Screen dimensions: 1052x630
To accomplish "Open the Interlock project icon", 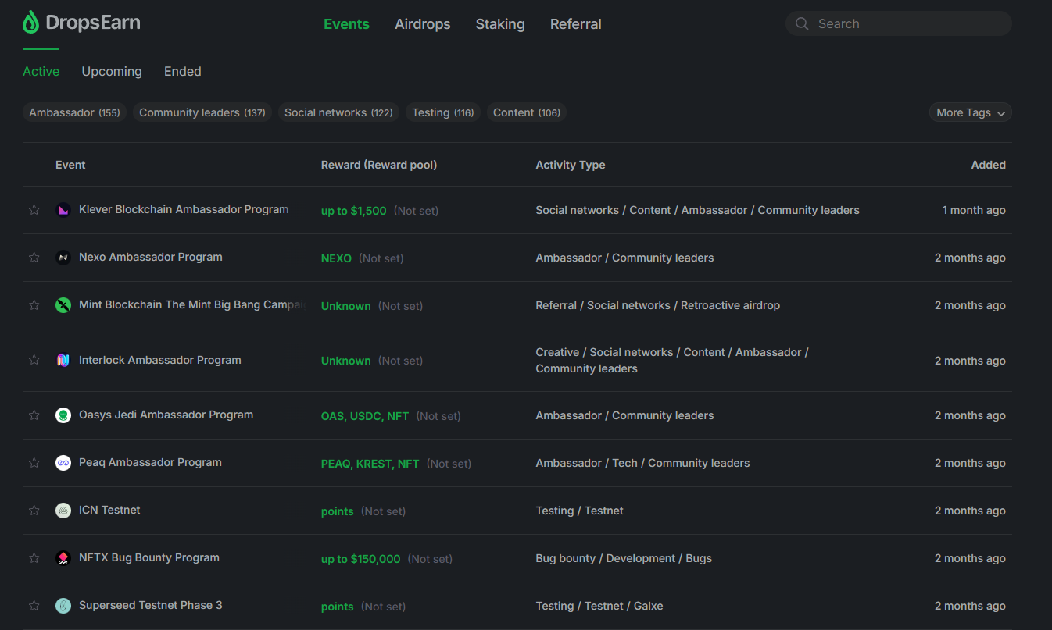I will click(x=63, y=361).
